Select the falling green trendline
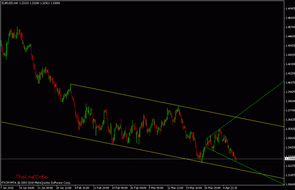This screenshot has height=190, width=295. coord(244,166)
